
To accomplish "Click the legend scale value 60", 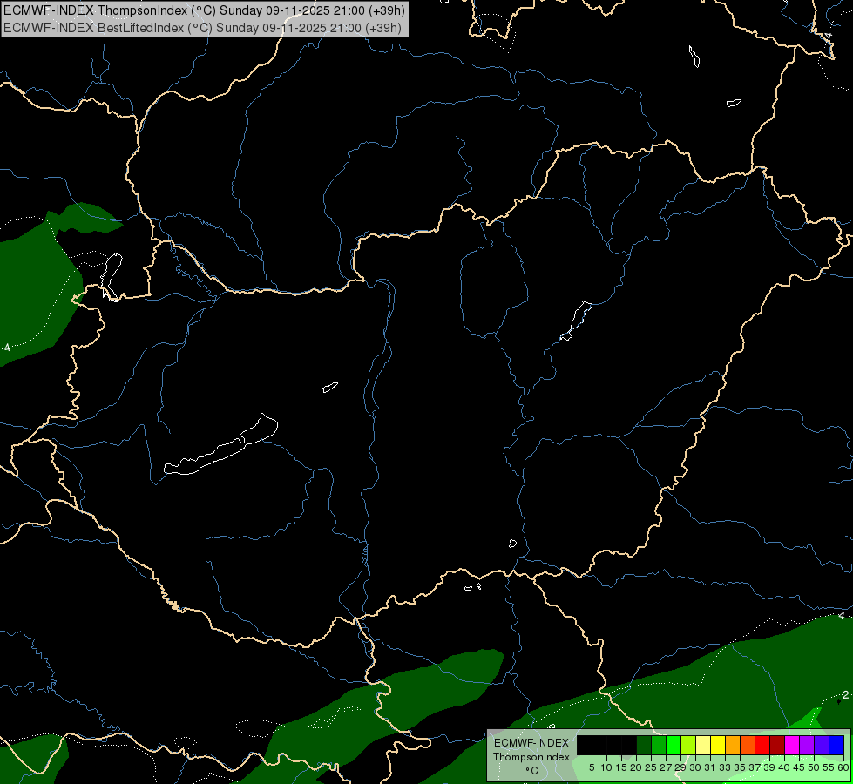I will click(843, 767).
